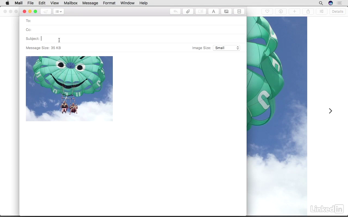
Task: Open Spotlight search in the menu bar
Action: pyautogui.click(x=321, y=3)
